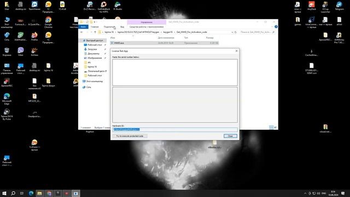The height and width of the screenshot is (197, 350).
Task: Open the Network (Сеть) desktop icon
Action: tap(7, 37)
